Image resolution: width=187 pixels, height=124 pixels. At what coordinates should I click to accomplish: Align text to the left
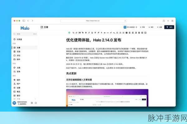[x=130, y=33]
